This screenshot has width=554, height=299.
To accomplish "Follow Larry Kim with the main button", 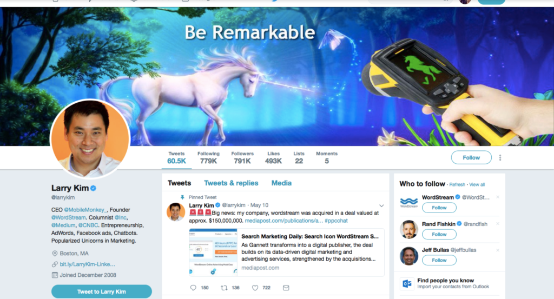I will [471, 157].
